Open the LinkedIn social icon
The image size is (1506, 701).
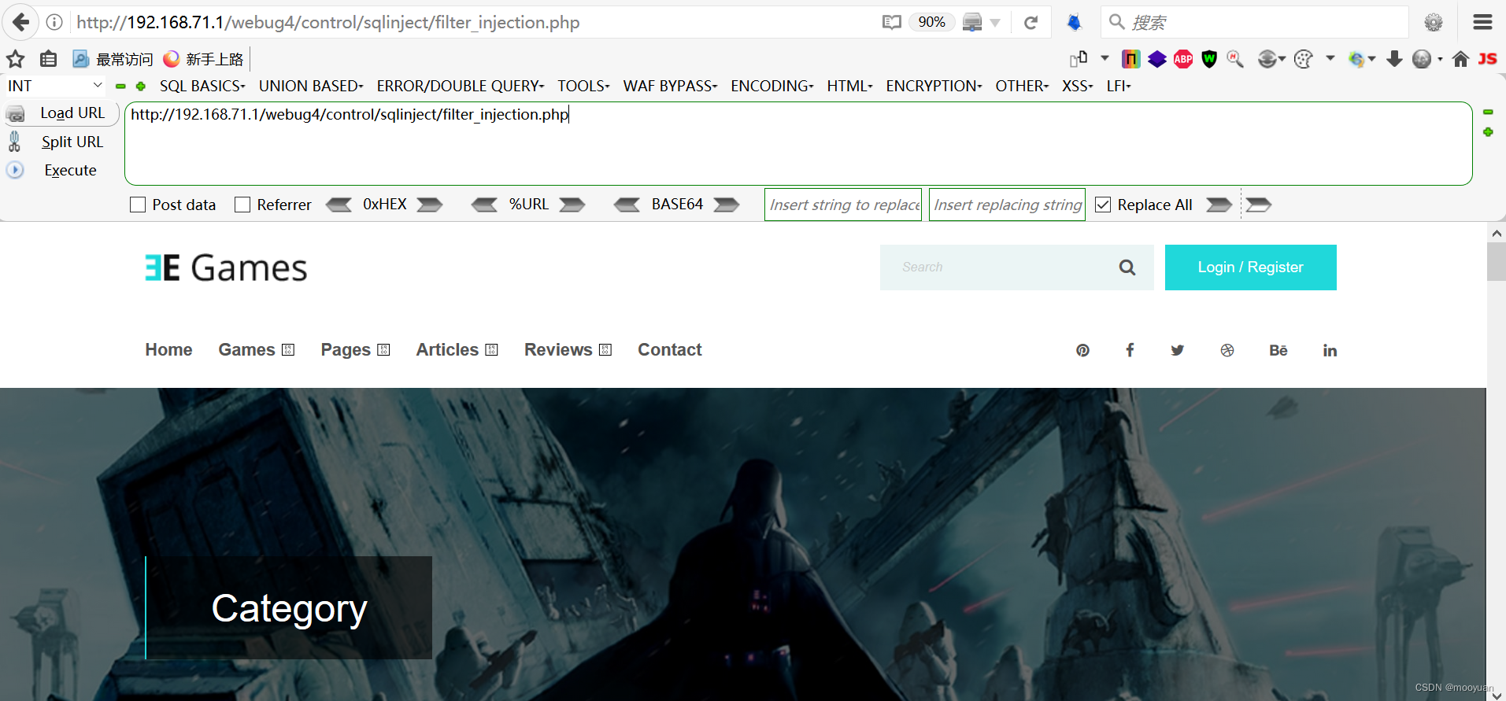(x=1330, y=350)
